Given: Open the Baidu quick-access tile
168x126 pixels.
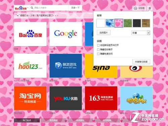Looking at the screenshot, I should (x=30, y=34).
